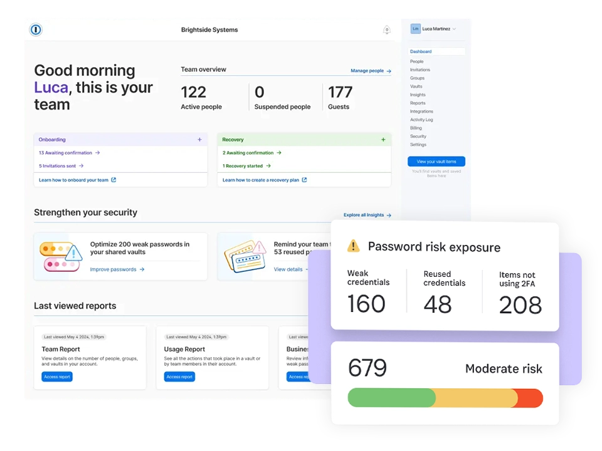
Task: Select Dashboard in the sidebar
Action: coord(421,52)
